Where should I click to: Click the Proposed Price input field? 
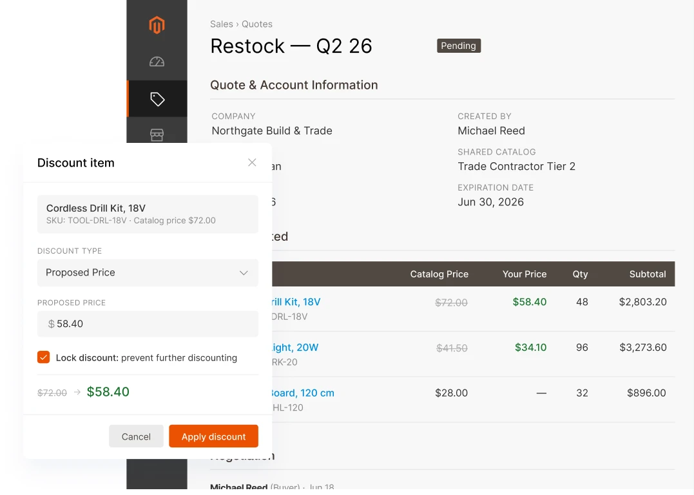point(148,324)
